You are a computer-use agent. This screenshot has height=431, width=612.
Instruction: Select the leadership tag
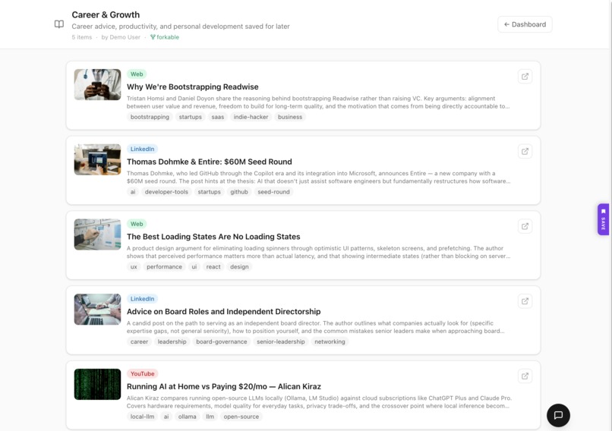(172, 341)
